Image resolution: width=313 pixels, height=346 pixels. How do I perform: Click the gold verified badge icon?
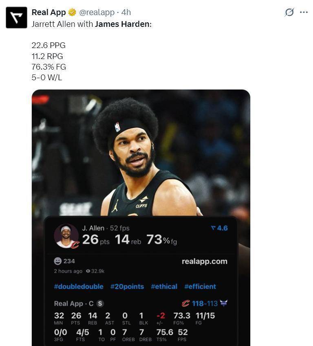pos(72,12)
